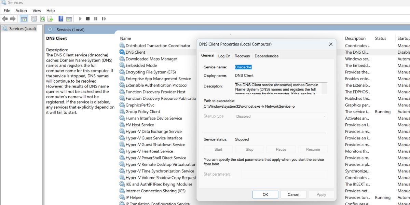Select the gear icon of Embedded Mode
The height and width of the screenshot is (205, 410).
click(x=122, y=65)
